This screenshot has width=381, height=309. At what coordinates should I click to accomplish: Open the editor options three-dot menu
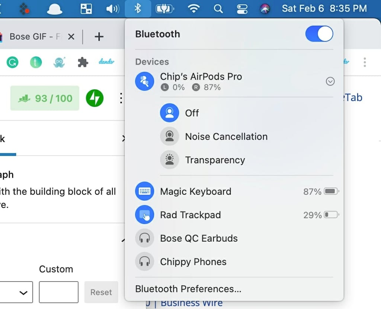[x=121, y=98]
